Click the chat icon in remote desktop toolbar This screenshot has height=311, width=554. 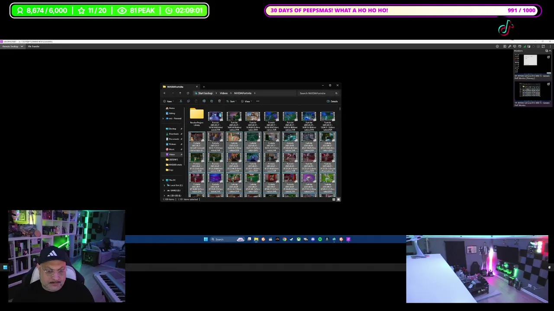coord(520,46)
